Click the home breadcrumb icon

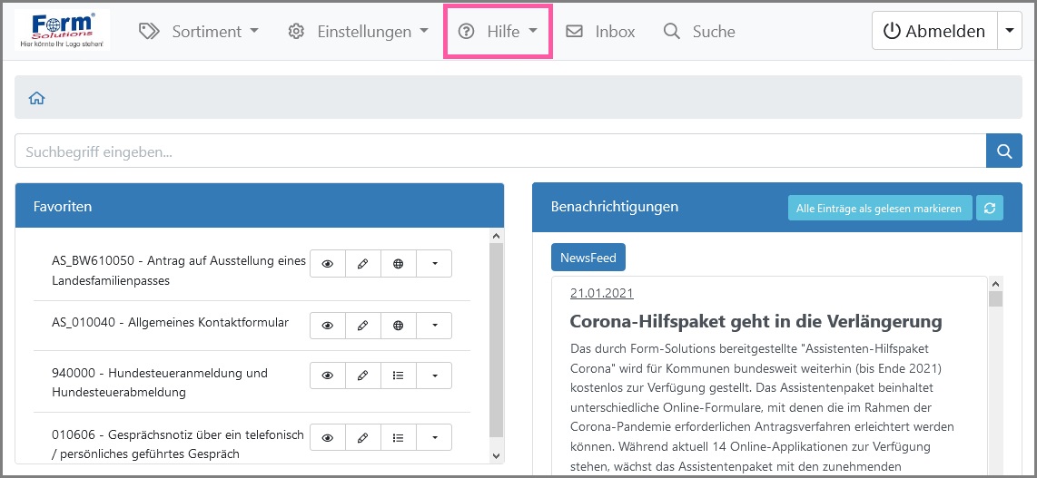coord(37,98)
